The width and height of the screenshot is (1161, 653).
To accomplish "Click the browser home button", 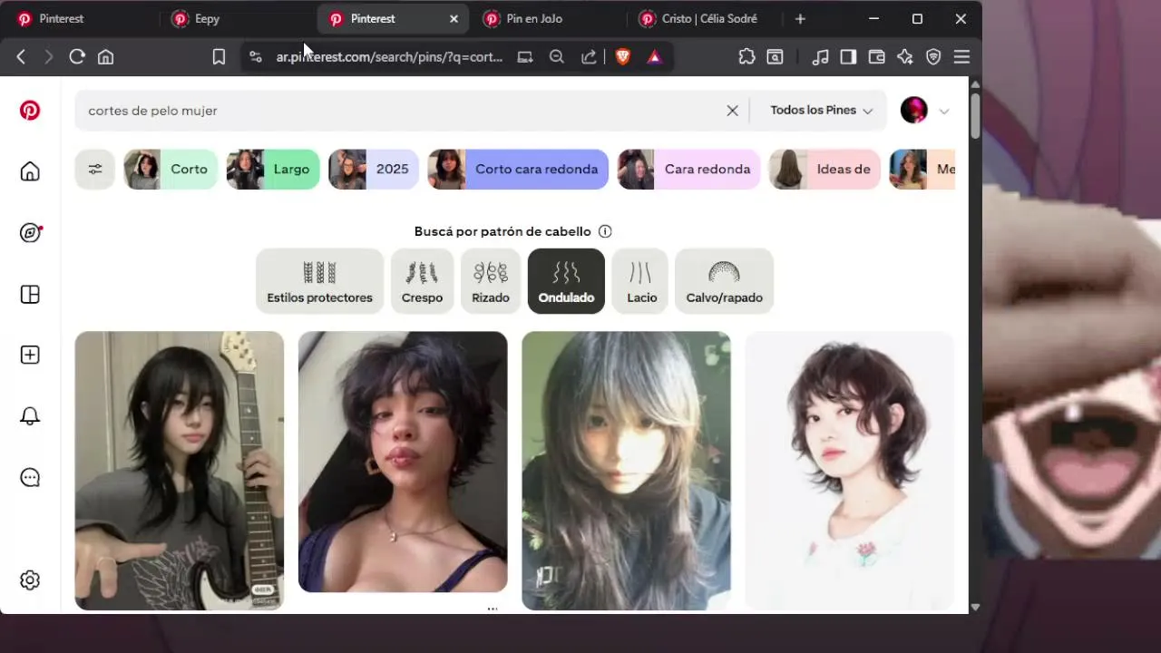I will [106, 57].
